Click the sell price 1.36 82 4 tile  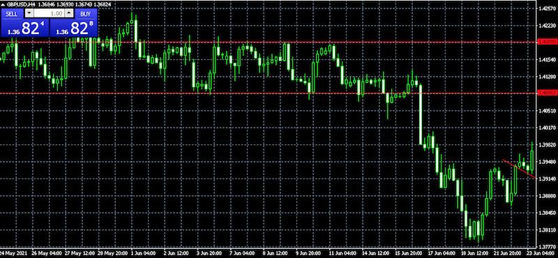point(25,28)
